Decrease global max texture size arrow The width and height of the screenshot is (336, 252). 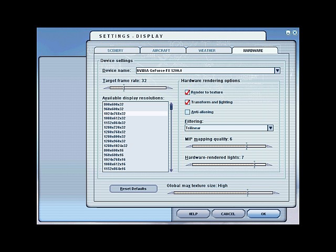coord(170,193)
